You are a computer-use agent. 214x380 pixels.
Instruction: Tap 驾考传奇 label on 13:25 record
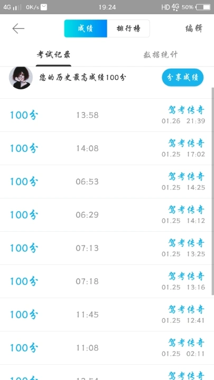(x=187, y=243)
